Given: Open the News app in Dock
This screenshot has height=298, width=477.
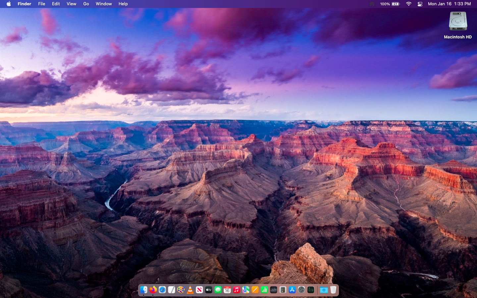Looking at the screenshot, I should point(199,290).
